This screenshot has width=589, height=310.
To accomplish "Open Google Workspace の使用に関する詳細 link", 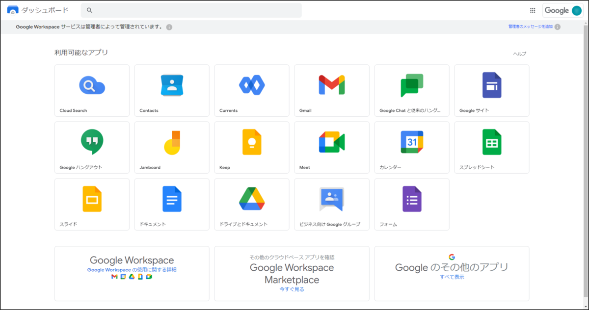I will click(132, 270).
